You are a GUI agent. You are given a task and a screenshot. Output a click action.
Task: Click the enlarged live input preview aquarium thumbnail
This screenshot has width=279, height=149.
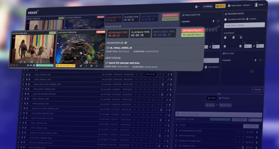(80, 49)
